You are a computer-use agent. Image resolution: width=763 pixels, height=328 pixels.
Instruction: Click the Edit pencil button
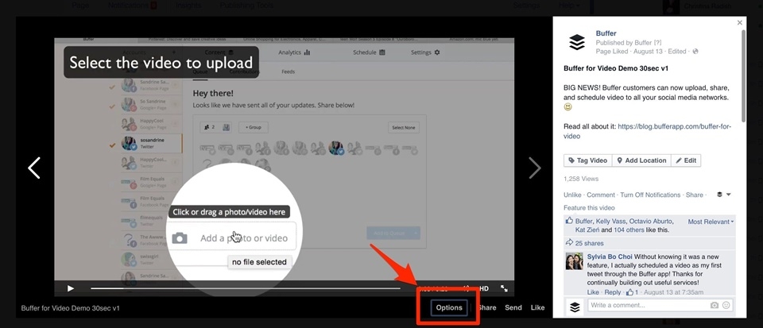[x=686, y=160]
